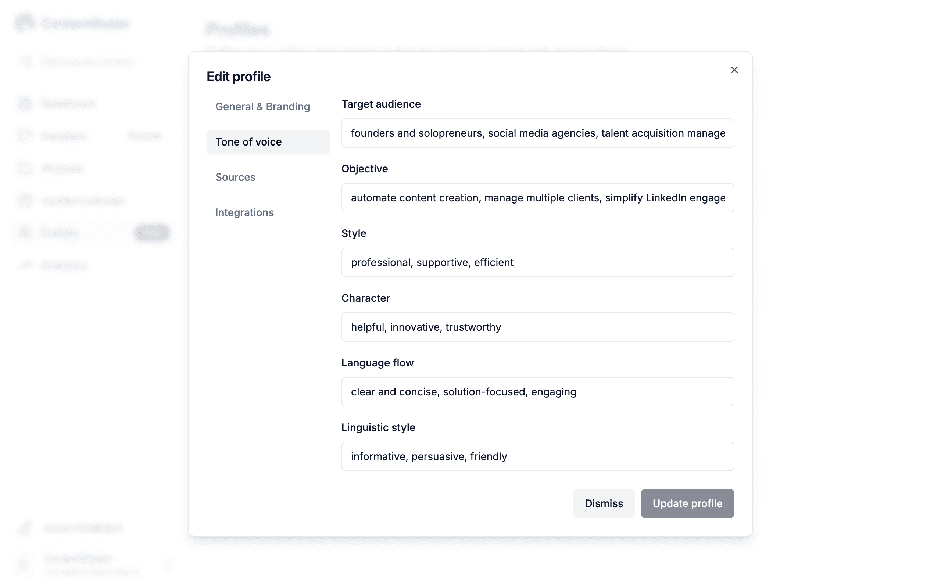This screenshot has width=941, height=588.
Task: Close the Edit profile modal
Action: click(734, 70)
